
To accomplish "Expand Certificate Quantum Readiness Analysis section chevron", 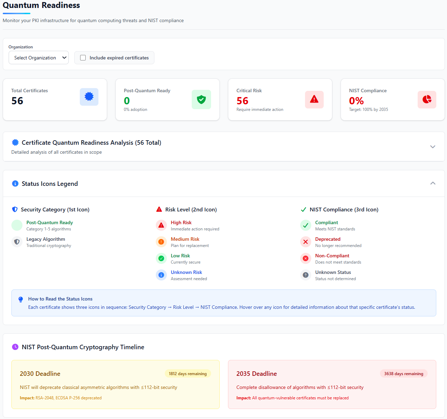I will 432,147.
